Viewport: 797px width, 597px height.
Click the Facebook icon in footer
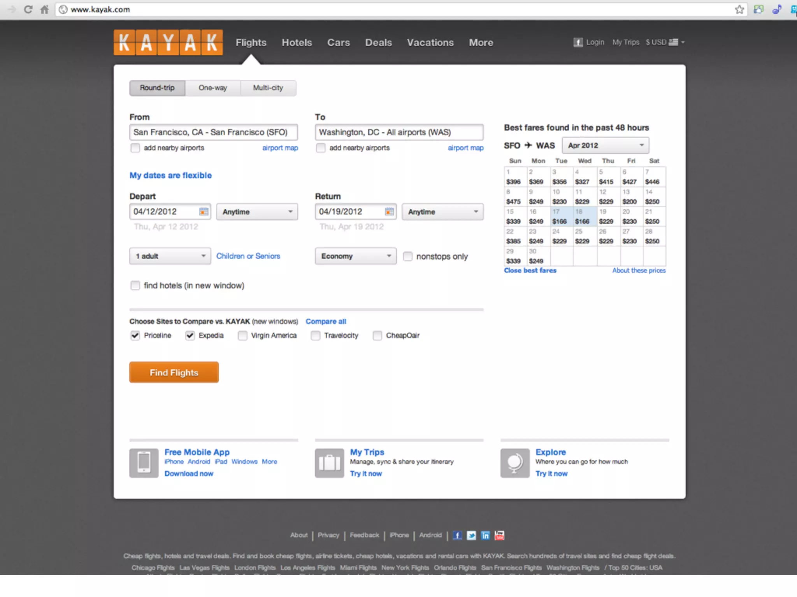click(x=457, y=536)
